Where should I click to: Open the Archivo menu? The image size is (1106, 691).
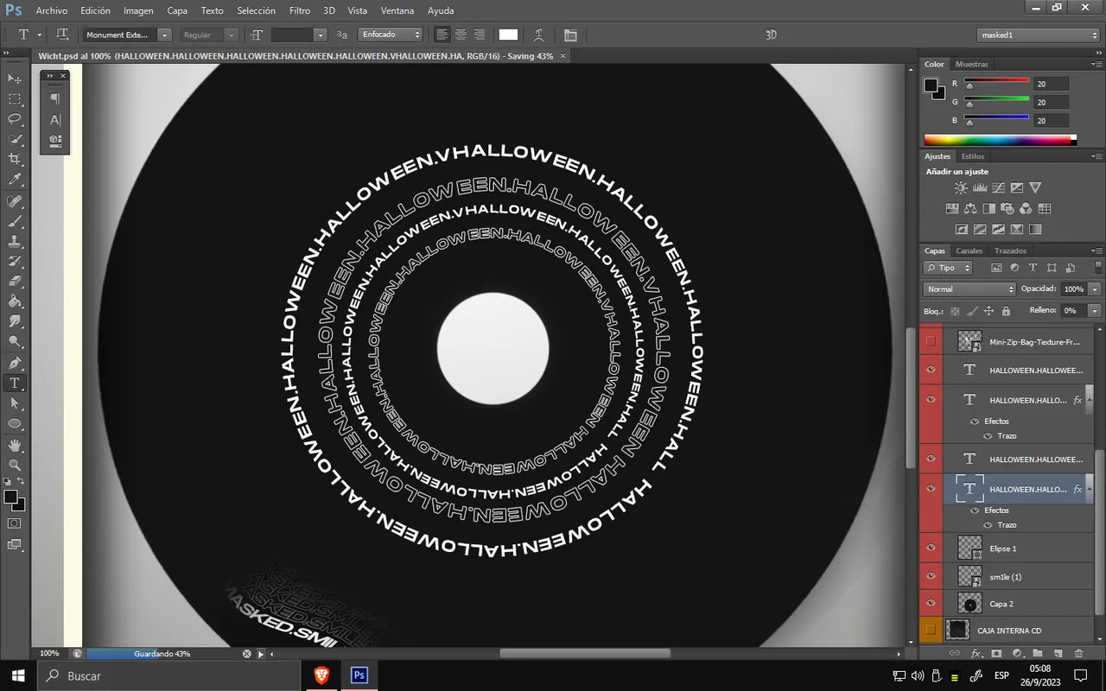[51, 10]
